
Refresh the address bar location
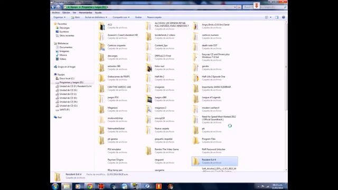(x=239, y=7)
